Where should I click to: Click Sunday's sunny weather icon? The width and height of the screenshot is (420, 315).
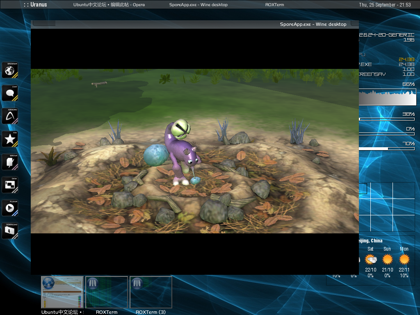387,259
